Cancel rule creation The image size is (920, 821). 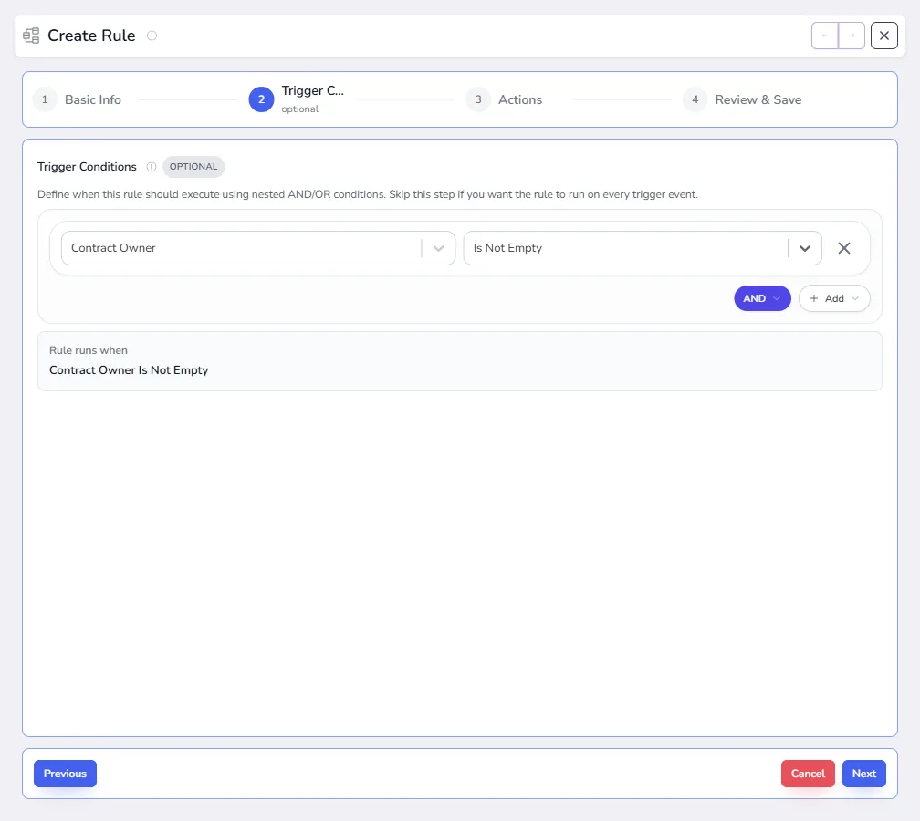[x=808, y=774]
